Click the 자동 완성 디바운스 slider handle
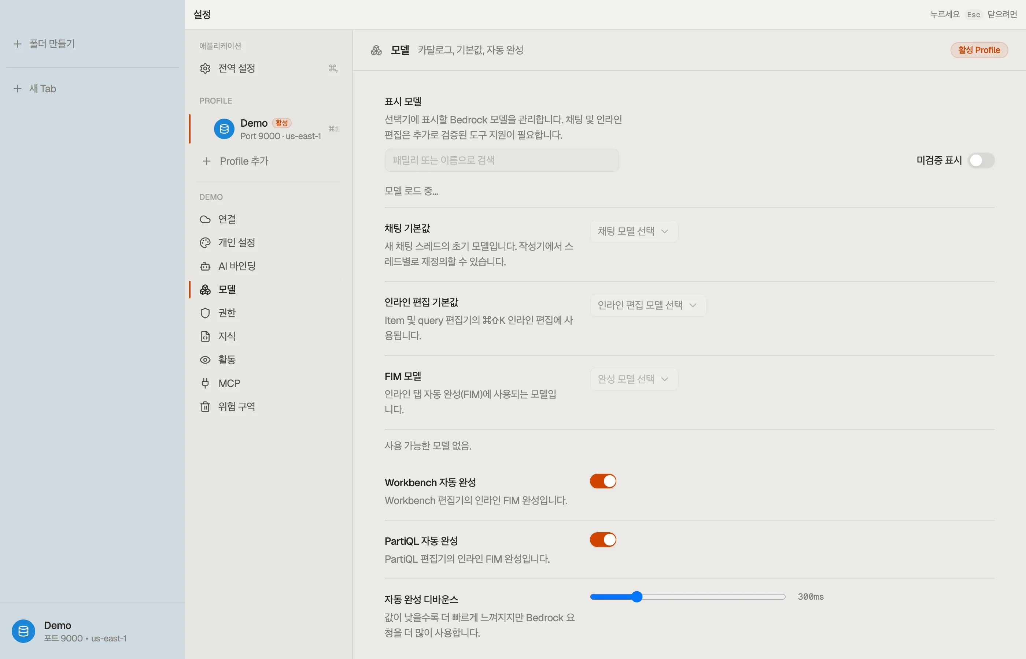 pyautogui.click(x=637, y=596)
